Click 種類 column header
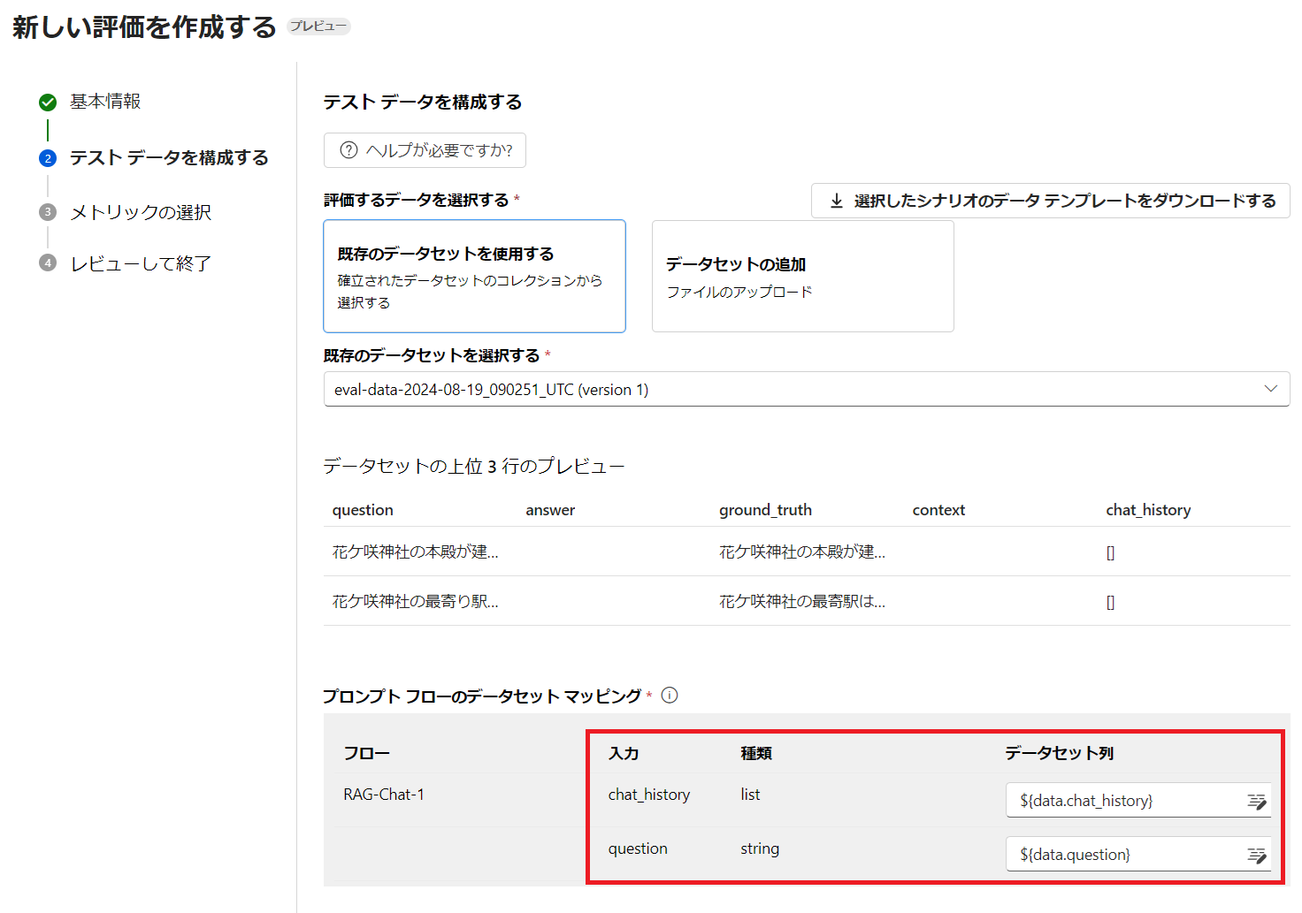1302x913 pixels. point(756,753)
